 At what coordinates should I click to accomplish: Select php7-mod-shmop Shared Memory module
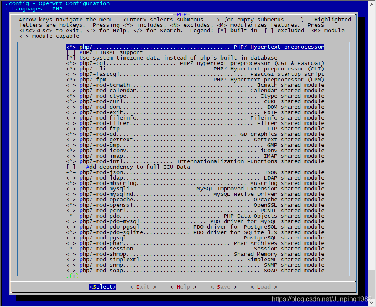click(195, 254)
